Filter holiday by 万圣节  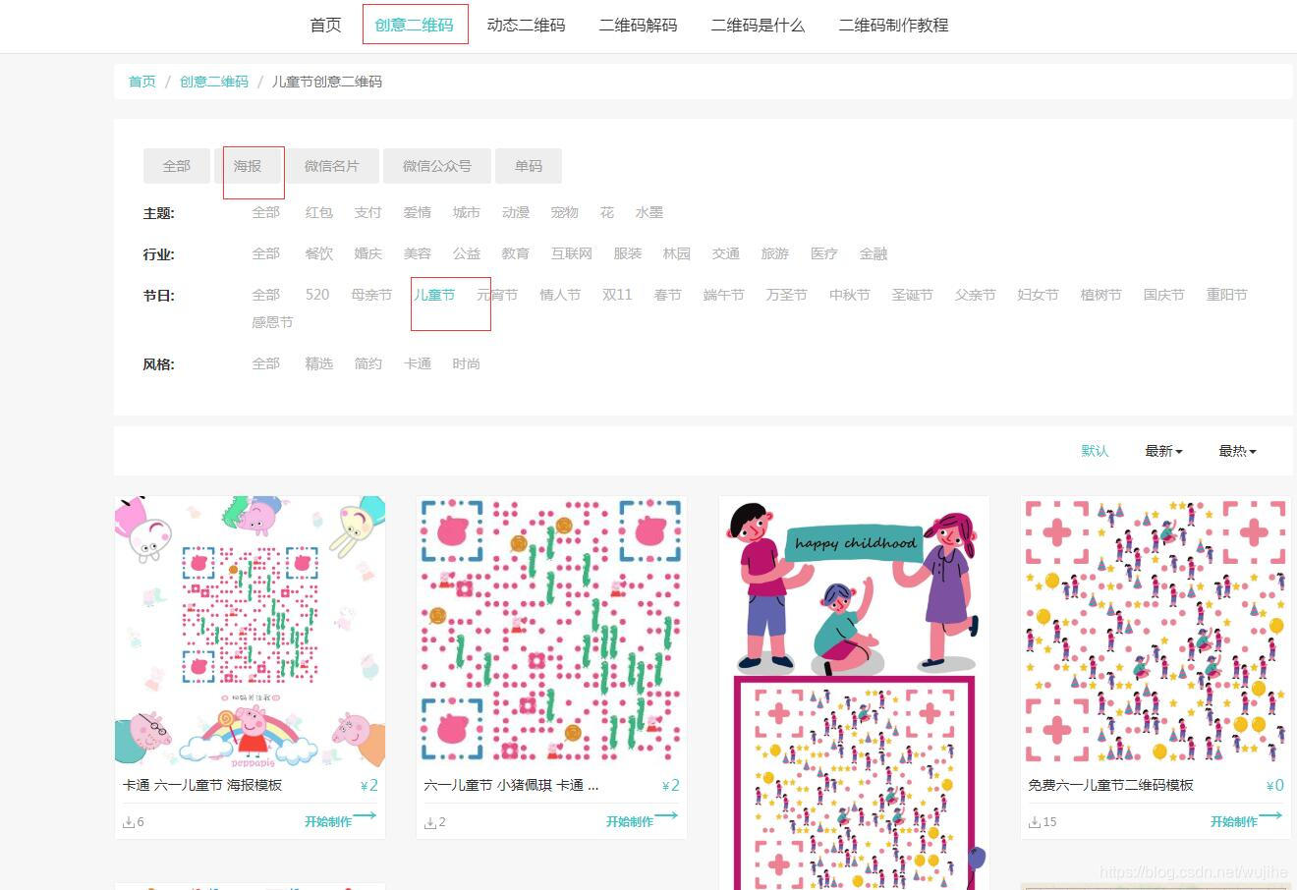pos(787,295)
